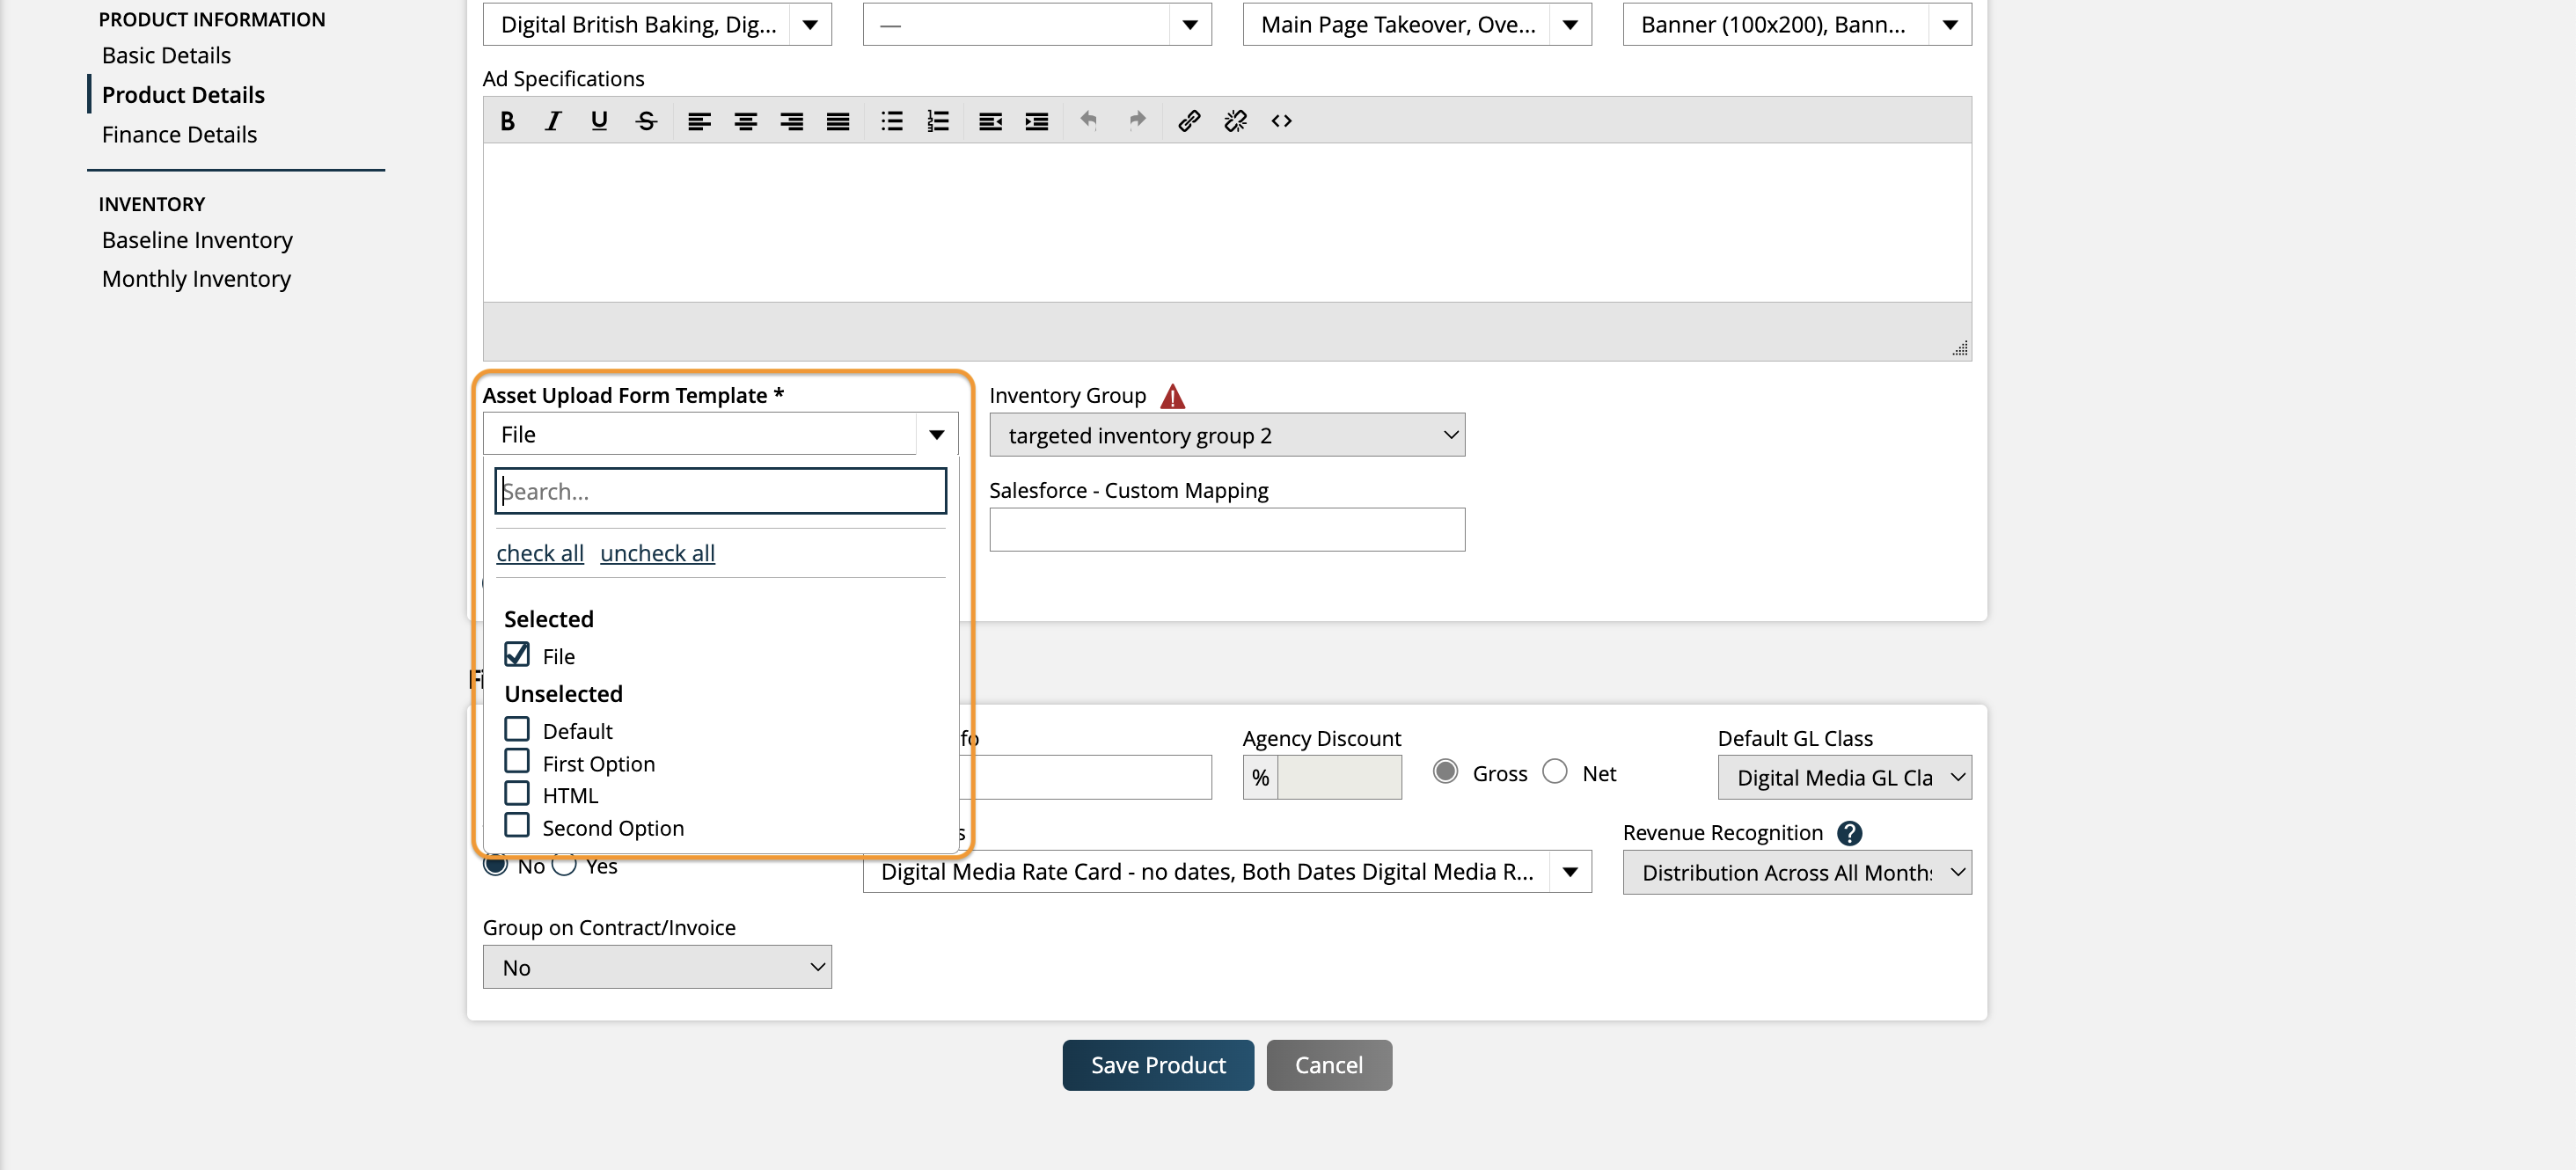Open source code view icon
This screenshot has width=2576, height=1170.
point(1281,121)
